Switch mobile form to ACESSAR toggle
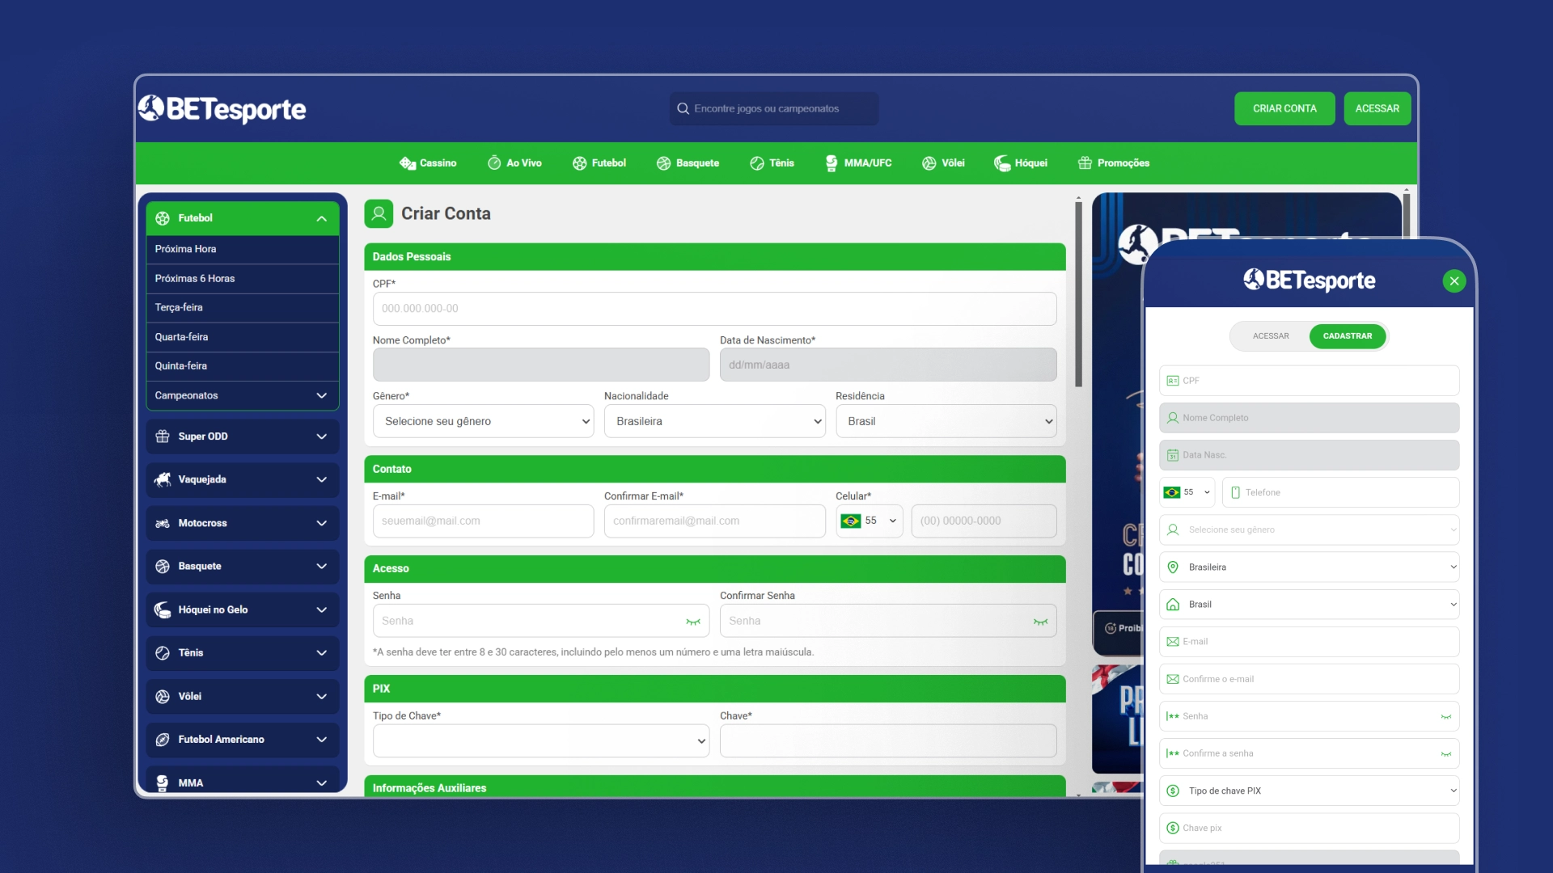Screen dimensions: 1553x873 pos(1270,336)
